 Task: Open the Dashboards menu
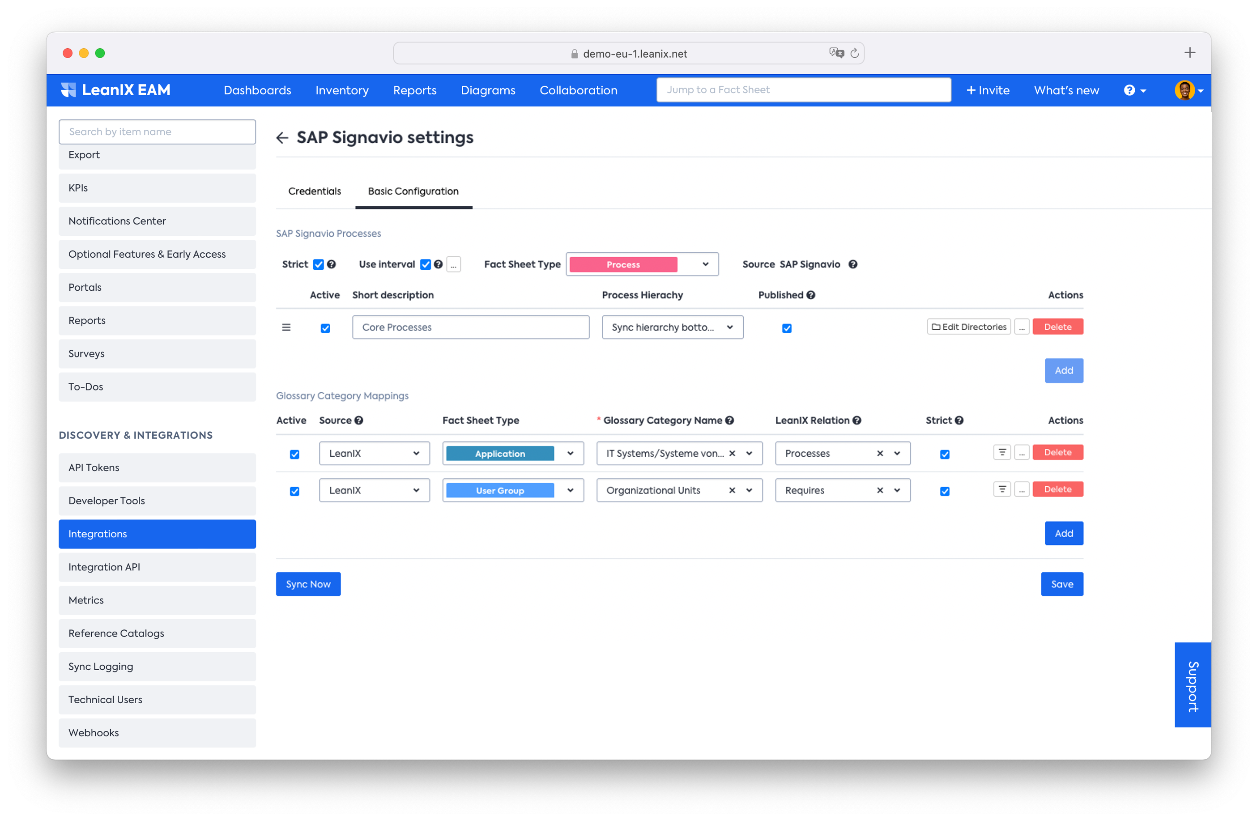coord(258,90)
